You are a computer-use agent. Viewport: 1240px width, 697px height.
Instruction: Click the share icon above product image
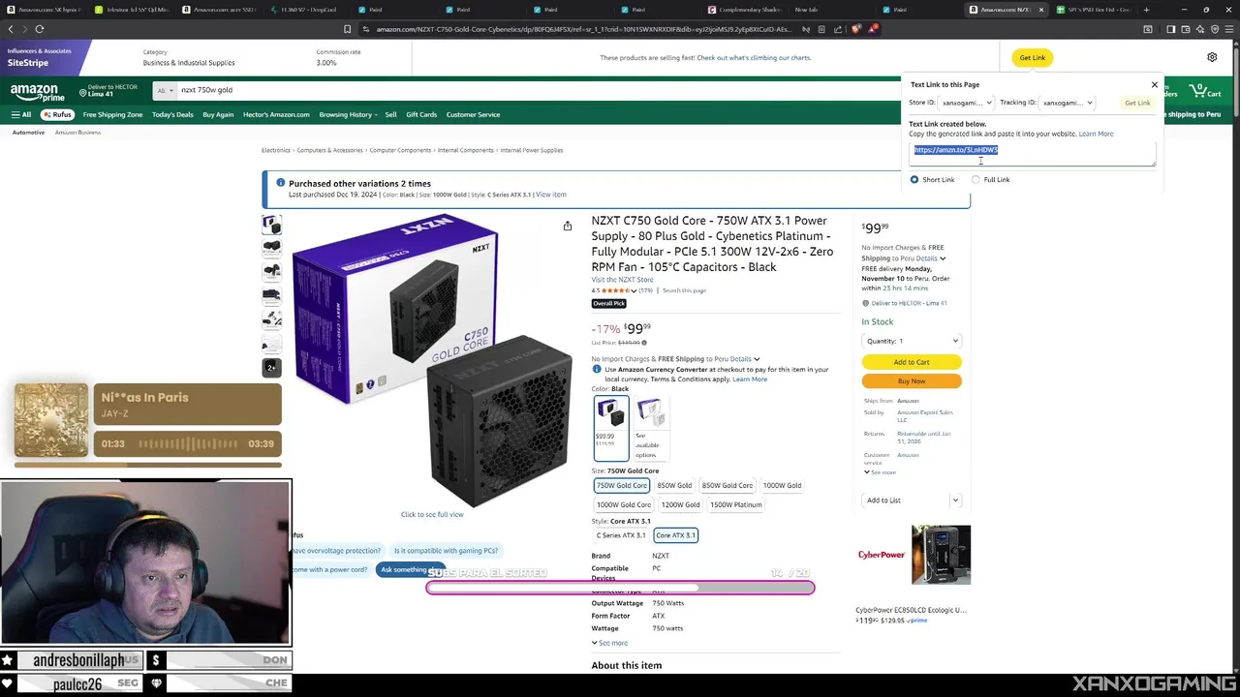pos(568,226)
